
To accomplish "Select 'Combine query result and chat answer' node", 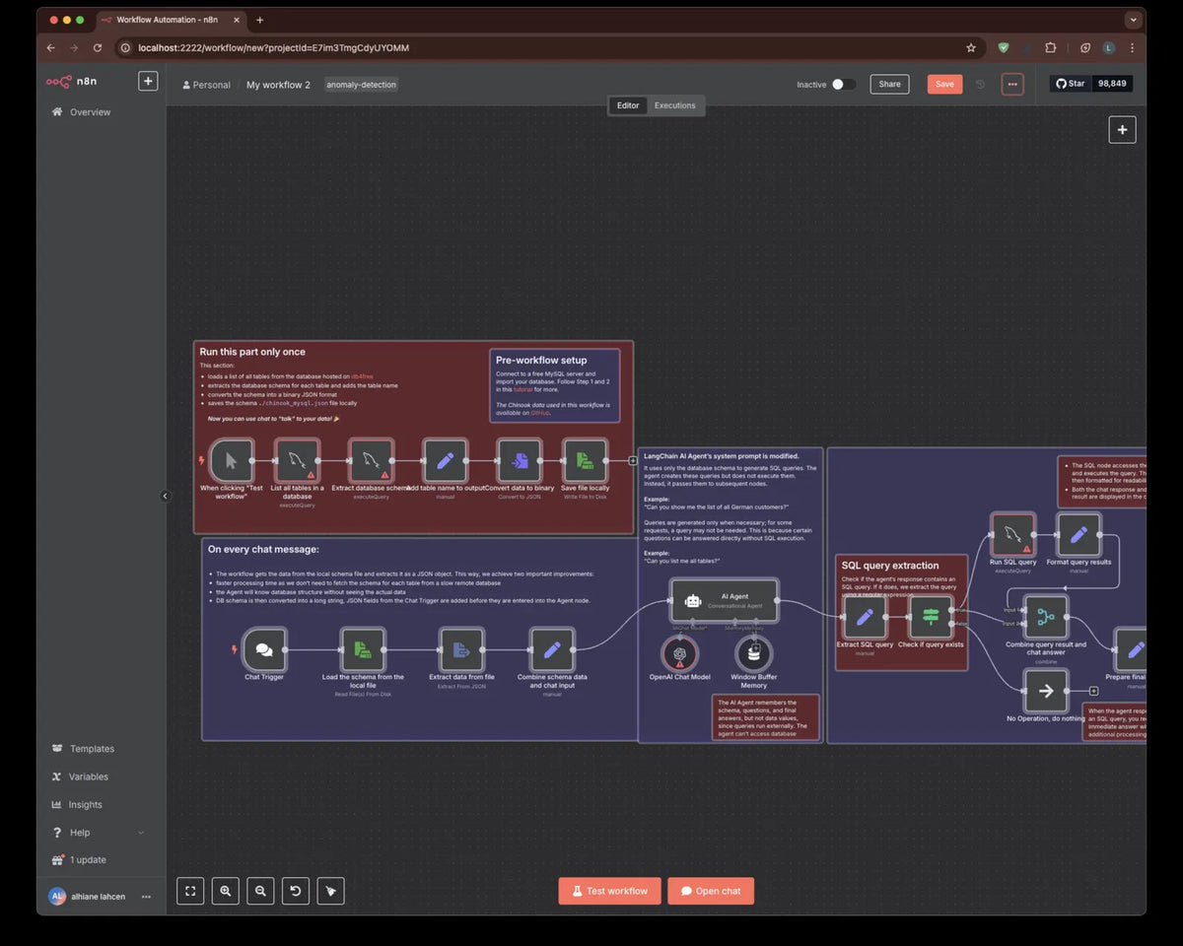I will [x=1046, y=617].
